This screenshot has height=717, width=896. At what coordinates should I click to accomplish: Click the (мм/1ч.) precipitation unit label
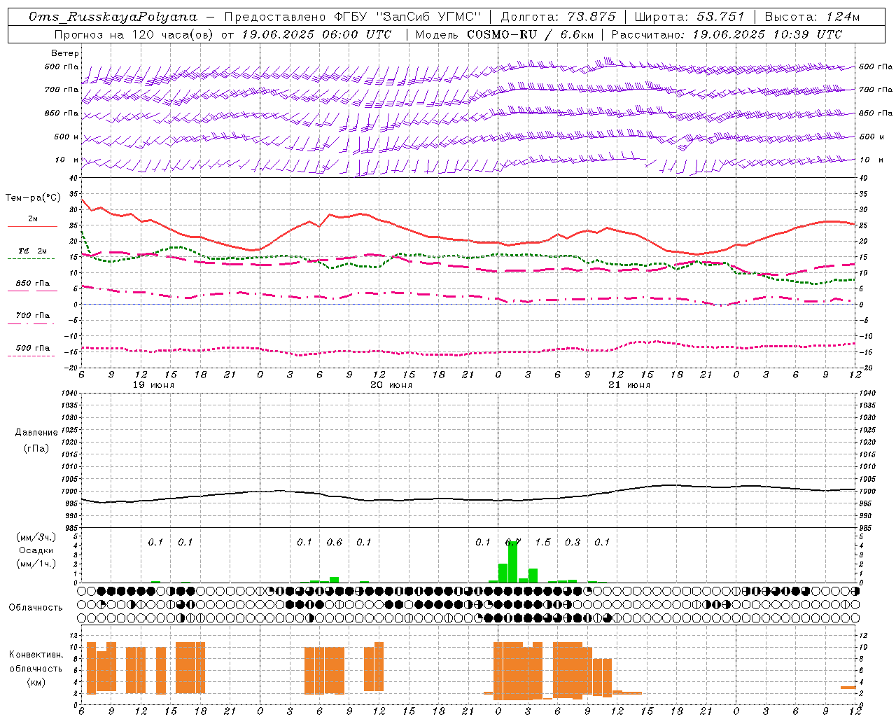36,564
